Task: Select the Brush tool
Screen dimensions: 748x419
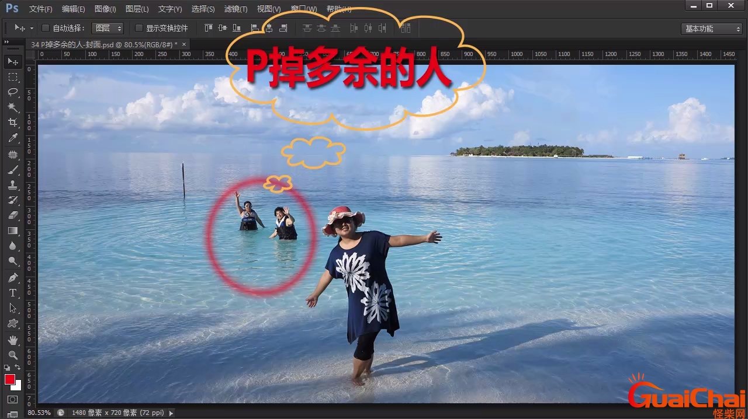Action: (x=13, y=170)
